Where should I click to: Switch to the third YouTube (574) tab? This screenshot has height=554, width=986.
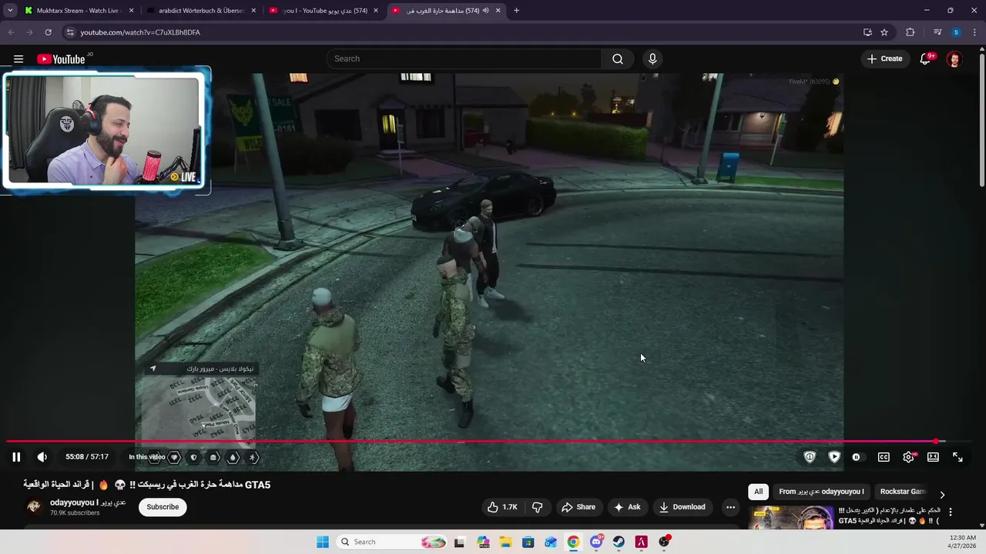(x=324, y=11)
